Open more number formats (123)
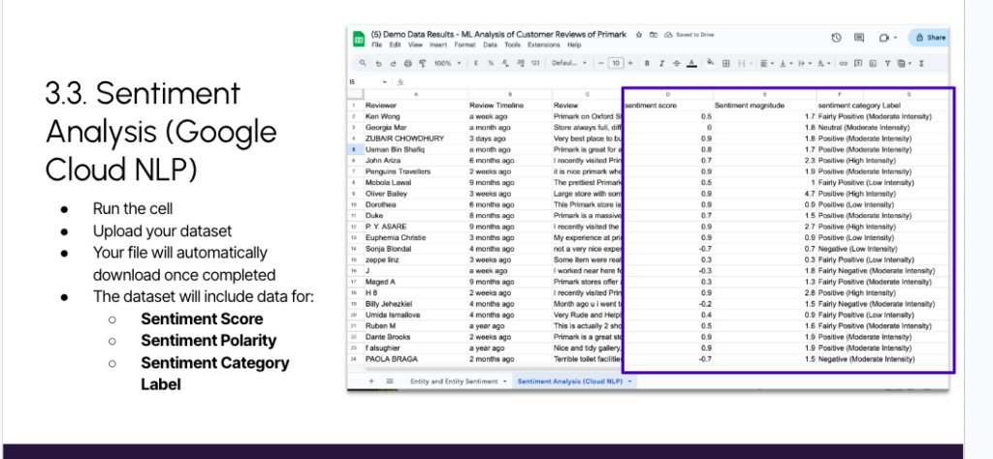This screenshot has width=993, height=459. click(535, 63)
